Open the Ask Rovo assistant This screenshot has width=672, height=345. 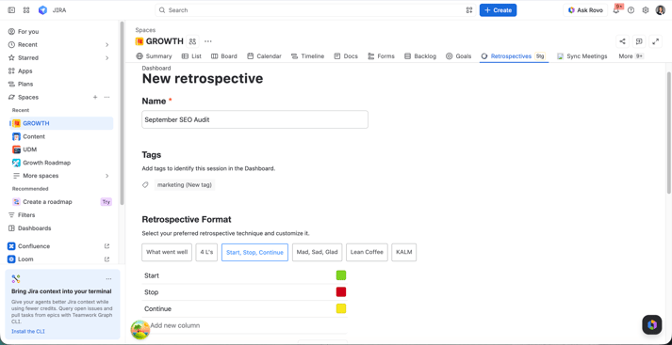tap(585, 10)
